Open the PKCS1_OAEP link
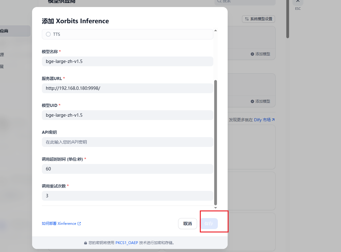Screen dimensions: 341x252 (x=127, y=243)
